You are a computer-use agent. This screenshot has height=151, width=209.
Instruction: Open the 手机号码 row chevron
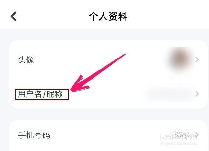[197, 135]
